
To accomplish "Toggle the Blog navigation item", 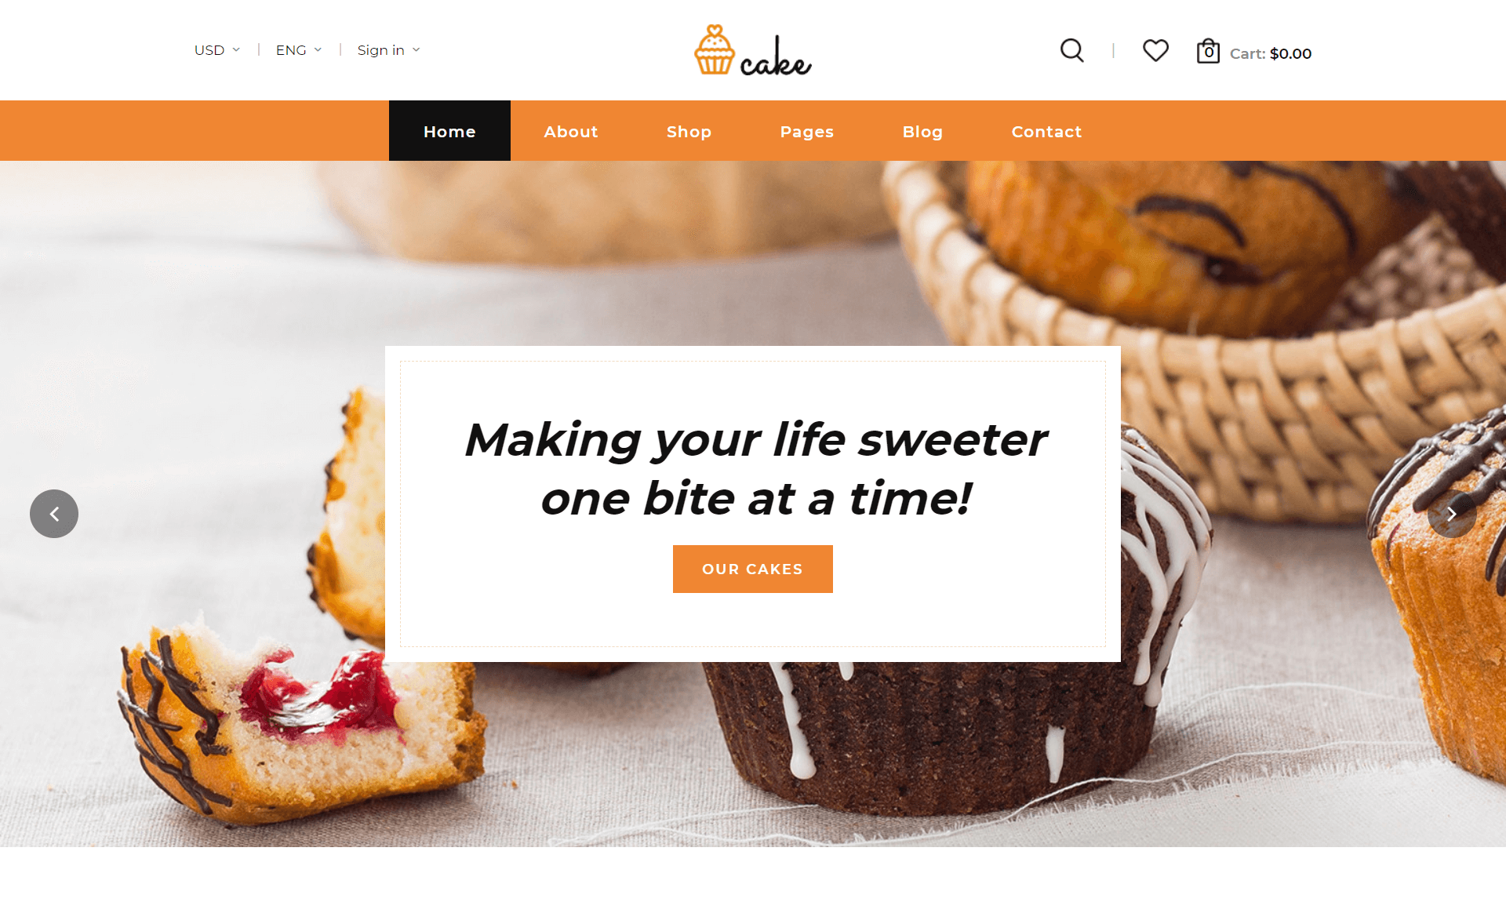I will (x=923, y=130).
